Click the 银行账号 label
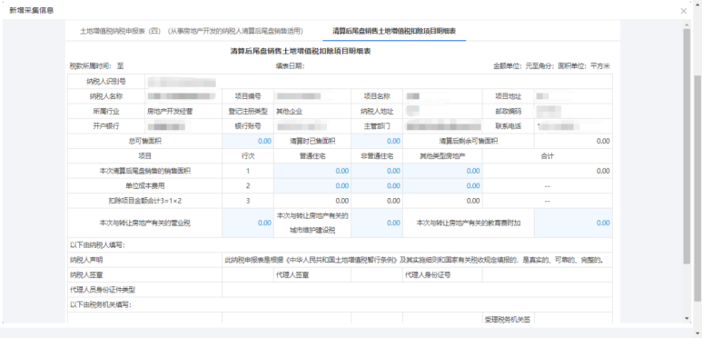The height and width of the screenshot is (338, 702). pyautogui.click(x=248, y=126)
